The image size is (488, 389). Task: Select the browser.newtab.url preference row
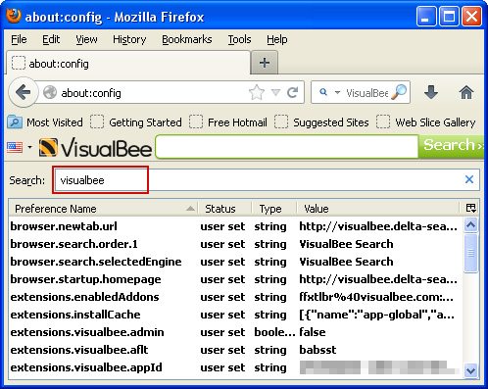[x=235, y=226]
